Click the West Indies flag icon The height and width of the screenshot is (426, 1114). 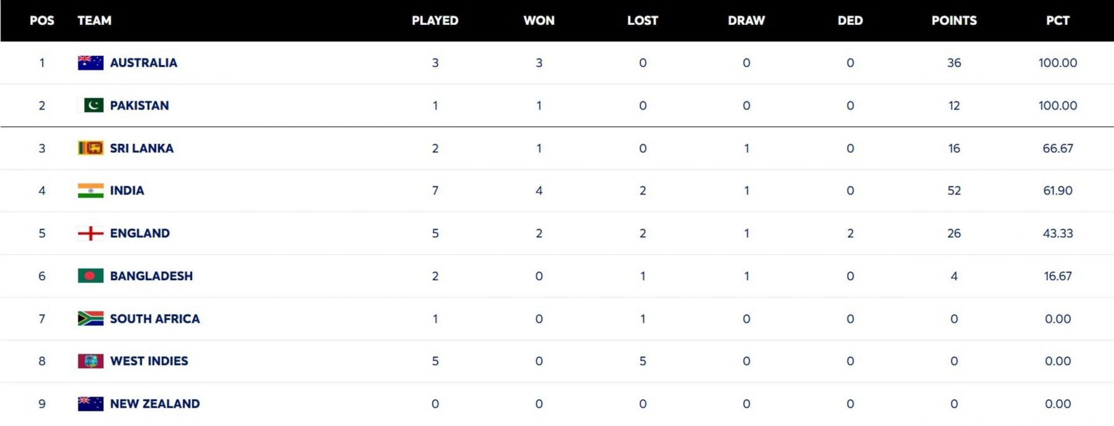click(91, 361)
